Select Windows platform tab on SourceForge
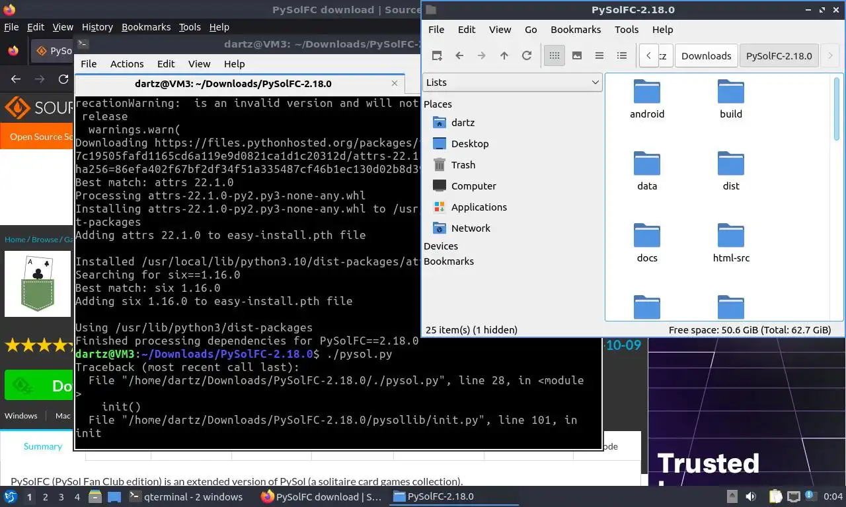Viewport: 846px width, 507px height. tap(20, 416)
